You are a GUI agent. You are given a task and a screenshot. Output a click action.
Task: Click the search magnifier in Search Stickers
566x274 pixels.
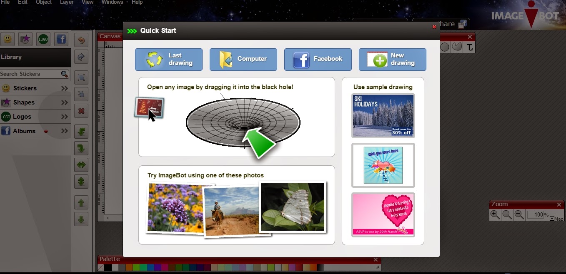[64, 74]
